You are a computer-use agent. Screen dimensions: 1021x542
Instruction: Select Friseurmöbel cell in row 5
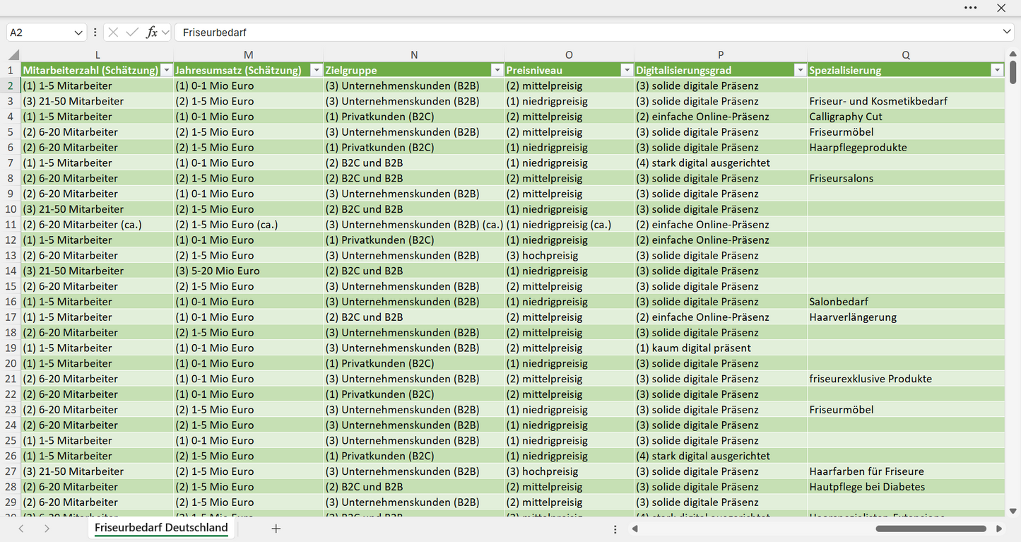click(x=906, y=132)
